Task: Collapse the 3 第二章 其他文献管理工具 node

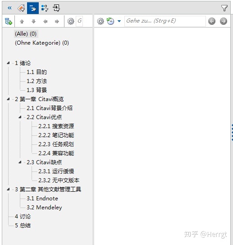Action: [x=8, y=189]
